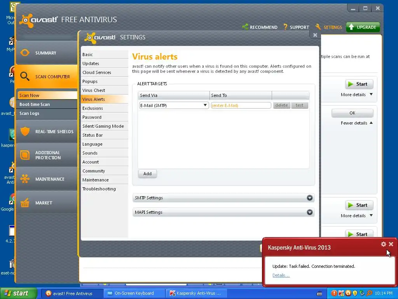The width and height of the screenshot is (398, 299).
Task: Click the test button in alert row
Action: point(300,105)
